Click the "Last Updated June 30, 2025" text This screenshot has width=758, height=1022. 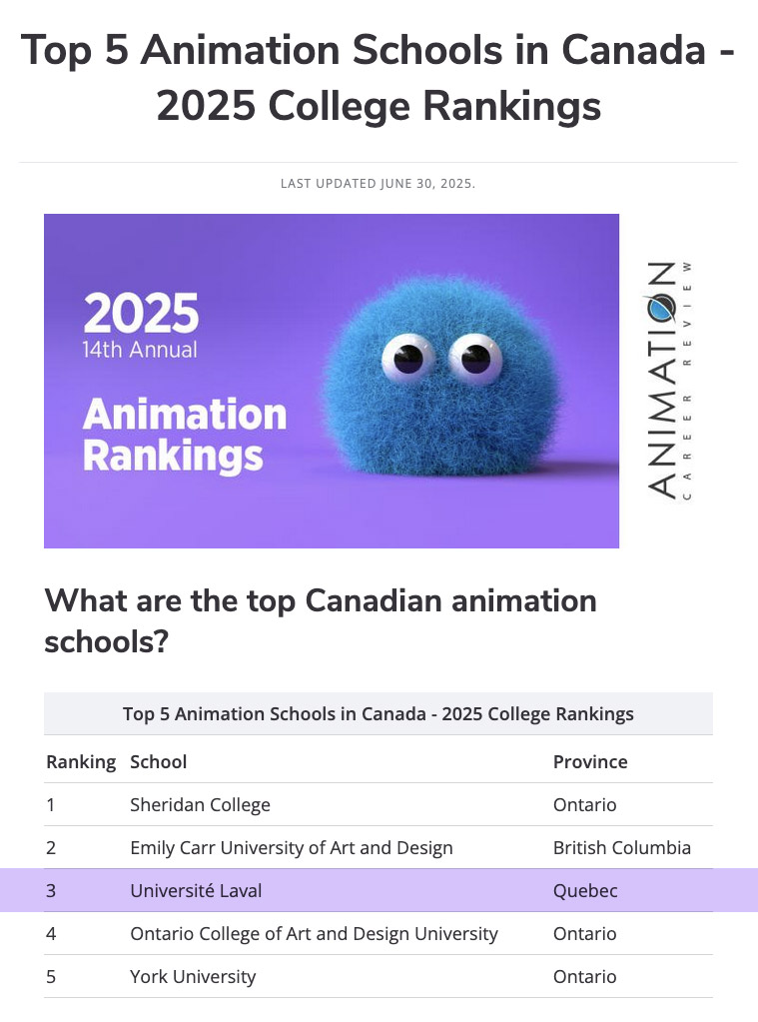379,184
